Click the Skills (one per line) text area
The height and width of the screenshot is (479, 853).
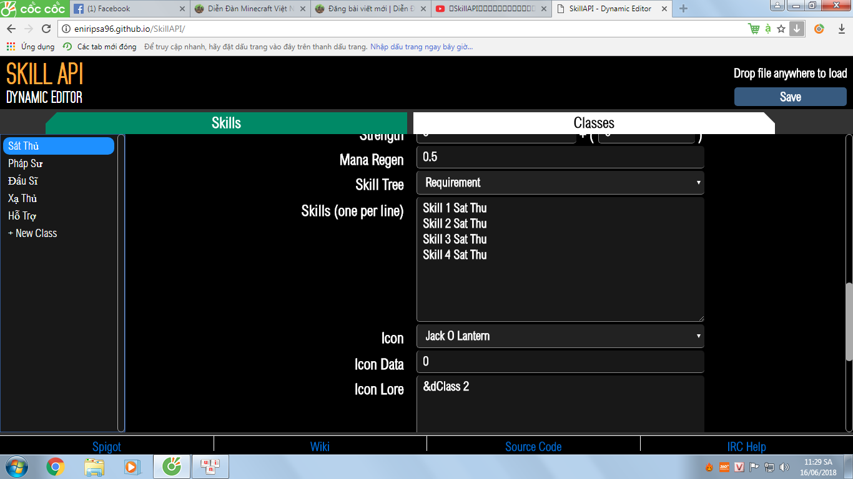pyautogui.click(x=560, y=259)
